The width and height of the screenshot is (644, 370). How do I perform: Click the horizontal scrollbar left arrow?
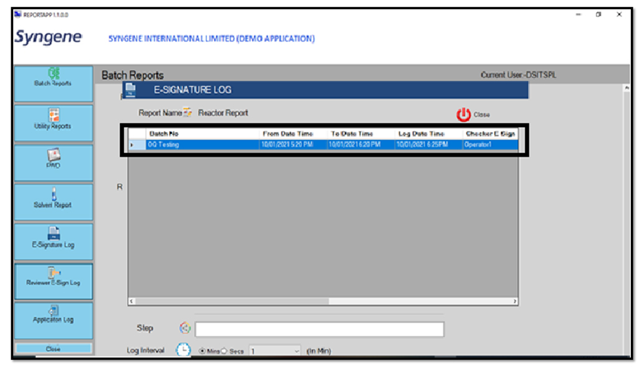pos(132,301)
